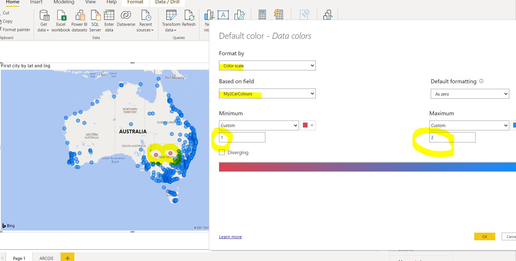Click the Minimum value field showing 1
Screen dimensions: 516x261
point(242,137)
